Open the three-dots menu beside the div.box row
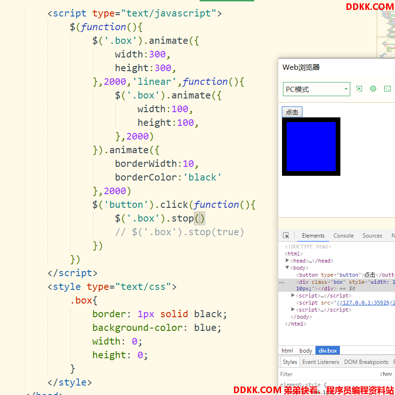395x395 pixels. [x=282, y=282]
